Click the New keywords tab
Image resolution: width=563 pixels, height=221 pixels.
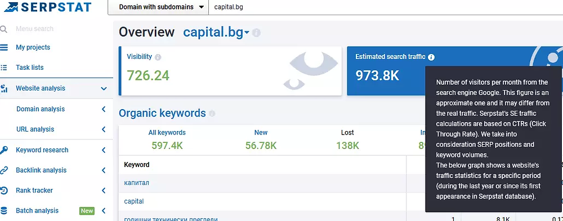(261, 132)
